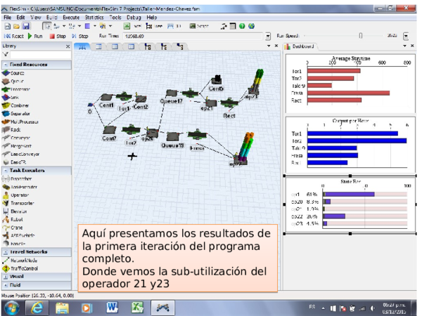Open a model with the folder icon
Screen dimensions: 422x316
coord(17,26)
